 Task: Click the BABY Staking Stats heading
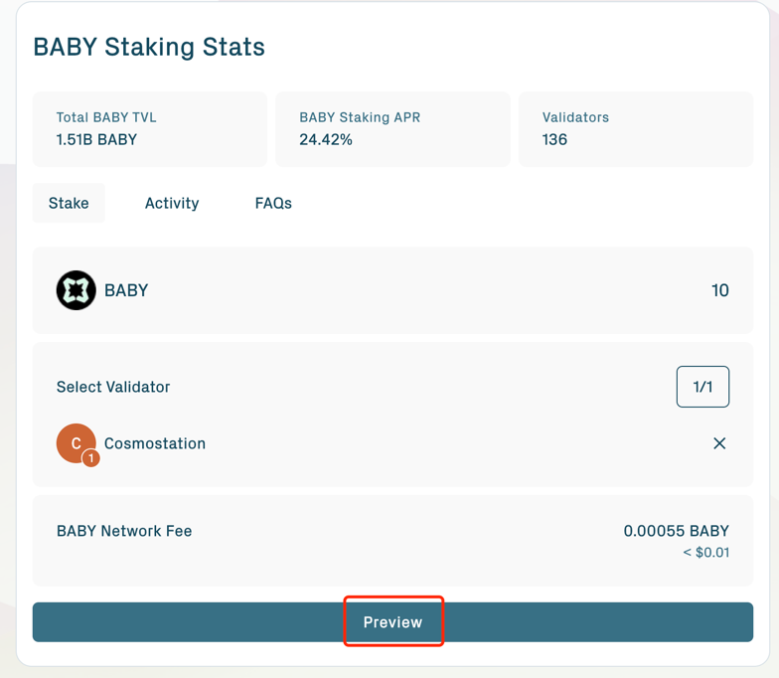(149, 48)
